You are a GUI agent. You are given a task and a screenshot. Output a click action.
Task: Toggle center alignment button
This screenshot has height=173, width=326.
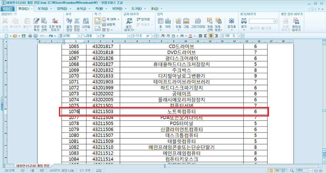point(211,36)
